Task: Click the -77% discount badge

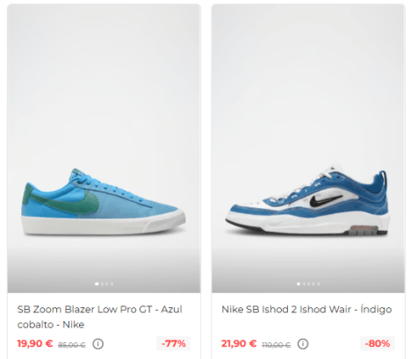Action: tap(174, 343)
